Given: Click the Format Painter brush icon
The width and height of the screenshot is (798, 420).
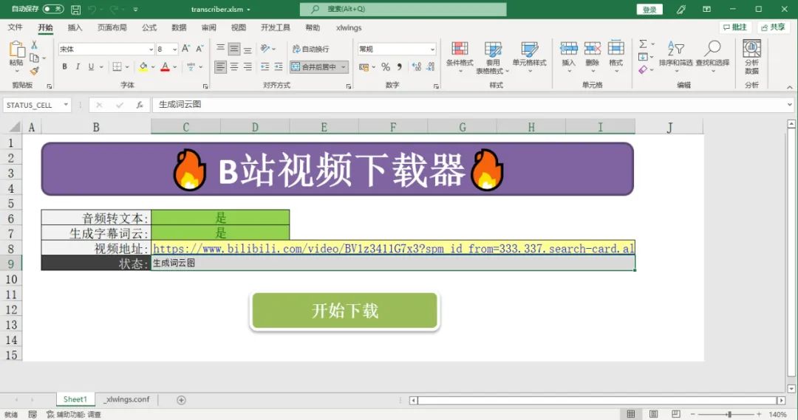Looking at the screenshot, I should click(x=34, y=72).
